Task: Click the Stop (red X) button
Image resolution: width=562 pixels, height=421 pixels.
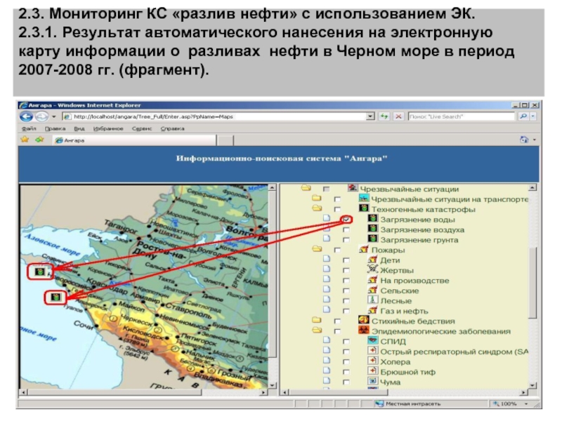Action: tap(398, 116)
